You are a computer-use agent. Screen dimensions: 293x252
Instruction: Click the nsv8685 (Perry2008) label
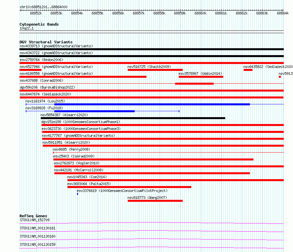coord(71,149)
